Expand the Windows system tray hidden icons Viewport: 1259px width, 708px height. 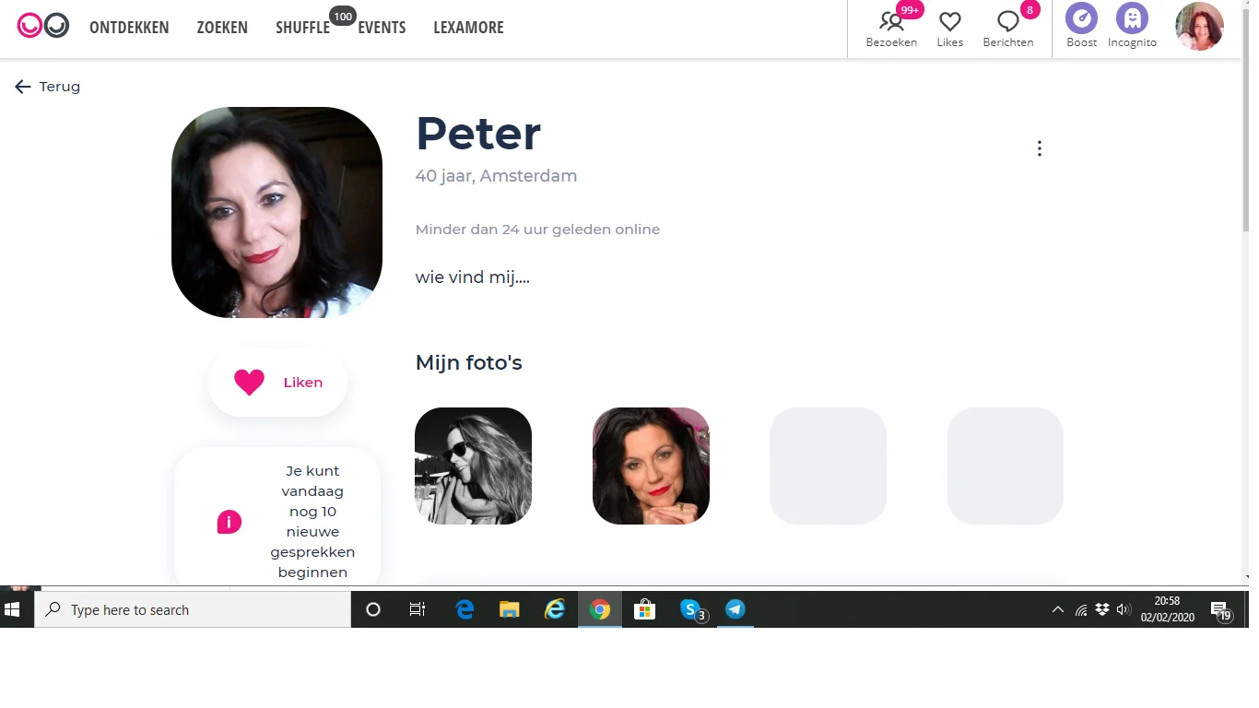[1057, 609]
